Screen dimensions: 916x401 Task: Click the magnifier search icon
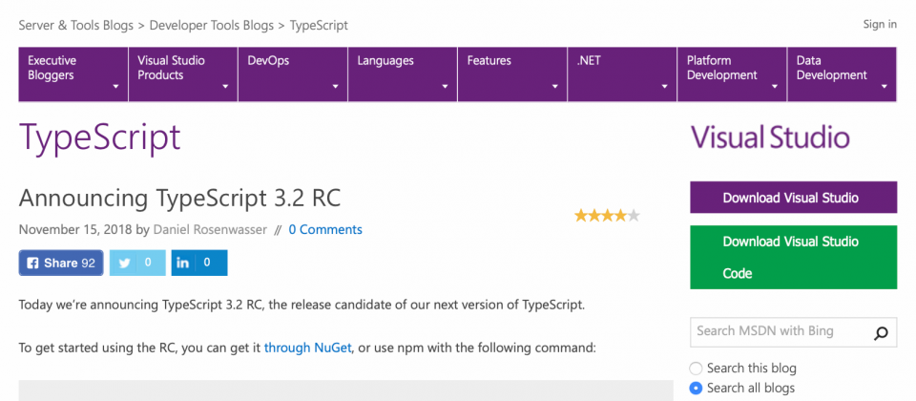point(881,332)
